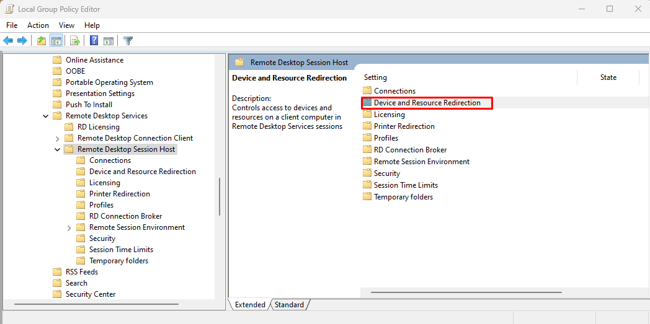650x324 pixels.
Task: Open the Help toolbar icon
Action: (x=94, y=40)
